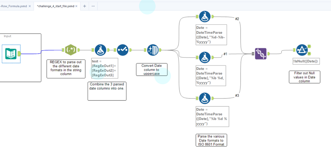Open the Formula tool parsing "%b %d, %yyyy"
The image size is (331, 147).
pyautogui.click(x=204, y=57)
